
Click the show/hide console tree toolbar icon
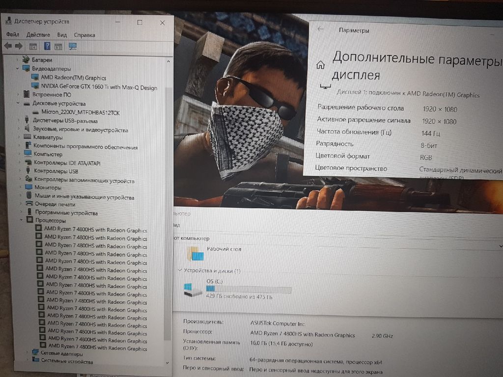pyautogui.click(x=33, y=47)
